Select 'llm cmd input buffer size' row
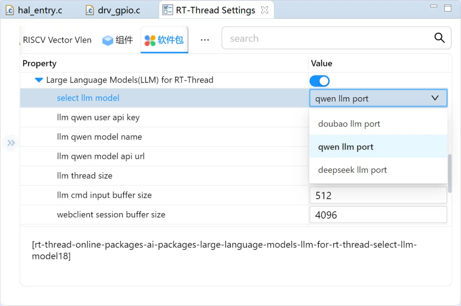461x306 pixels. pos(164,195)
